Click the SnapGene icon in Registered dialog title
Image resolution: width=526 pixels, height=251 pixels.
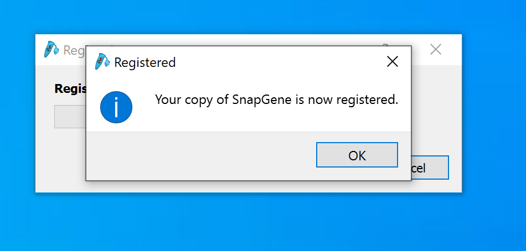[102, 62]
